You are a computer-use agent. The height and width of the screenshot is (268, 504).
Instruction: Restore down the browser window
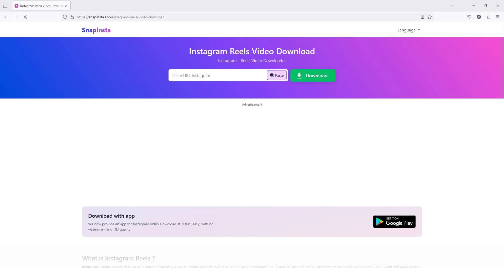tap(486, 6)
